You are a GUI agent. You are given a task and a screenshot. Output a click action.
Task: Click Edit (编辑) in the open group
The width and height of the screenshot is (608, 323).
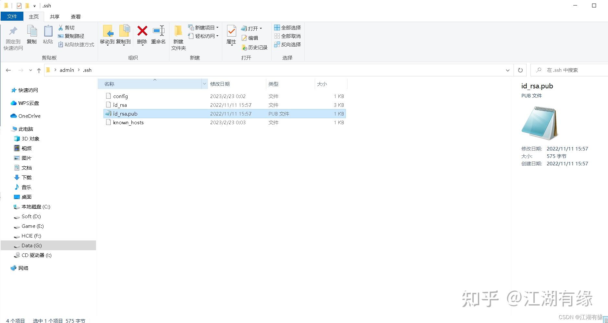click(x=250, y=38)
